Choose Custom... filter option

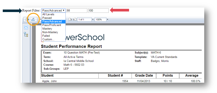click(x=53, y=39)
